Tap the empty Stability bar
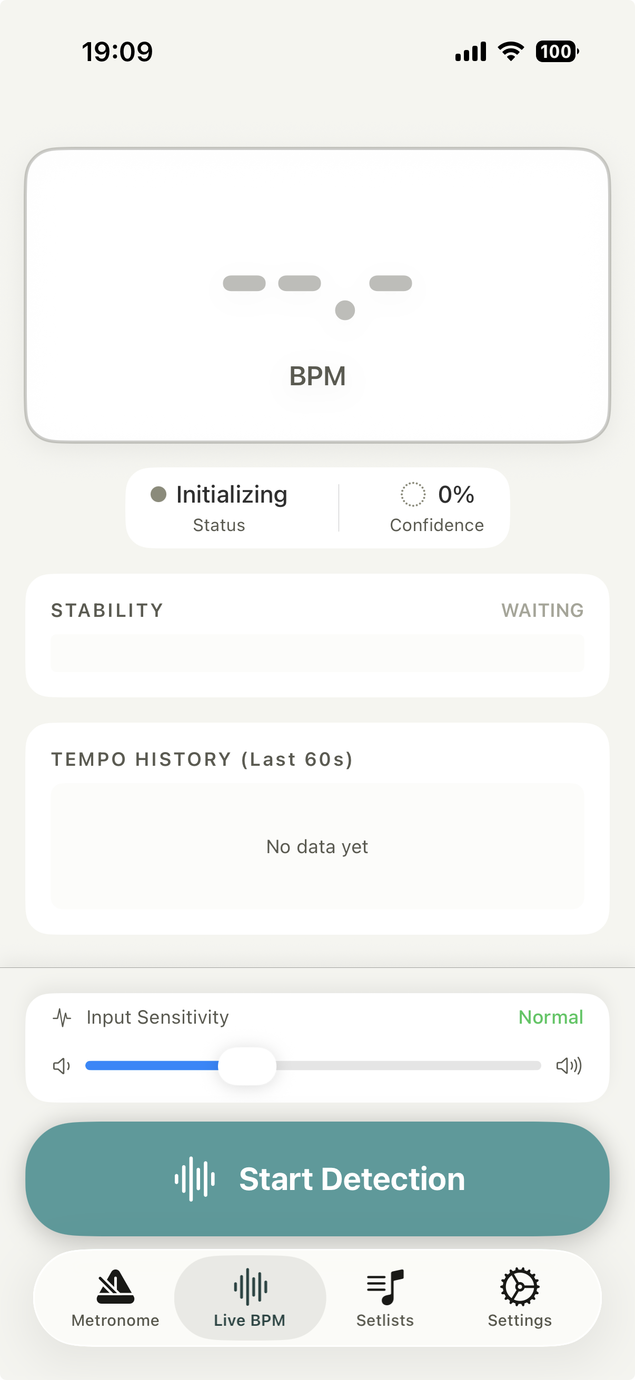This screenshot has width=635, height=1380. (x=317, y=653)
